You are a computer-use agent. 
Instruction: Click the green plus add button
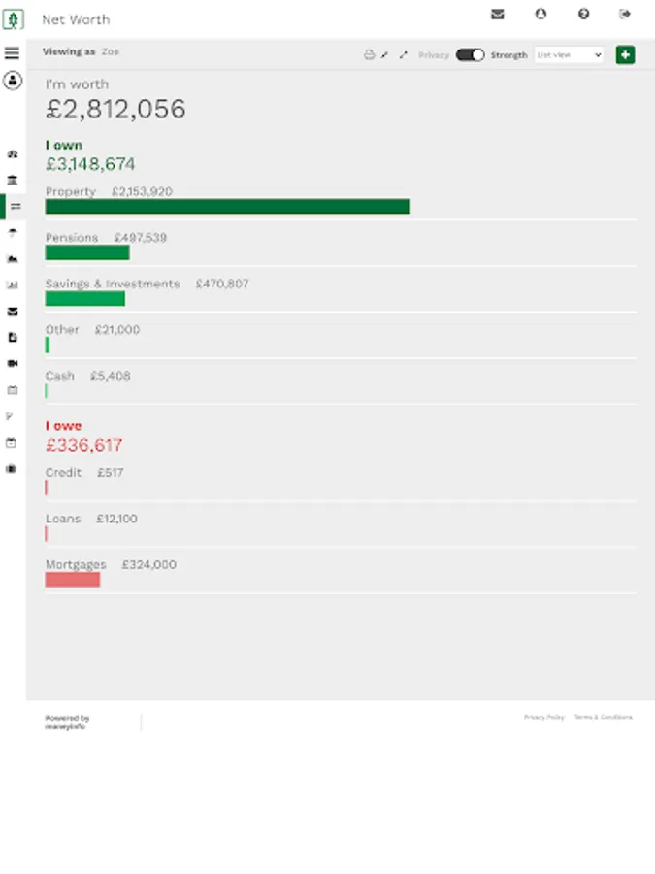(625, 54)
